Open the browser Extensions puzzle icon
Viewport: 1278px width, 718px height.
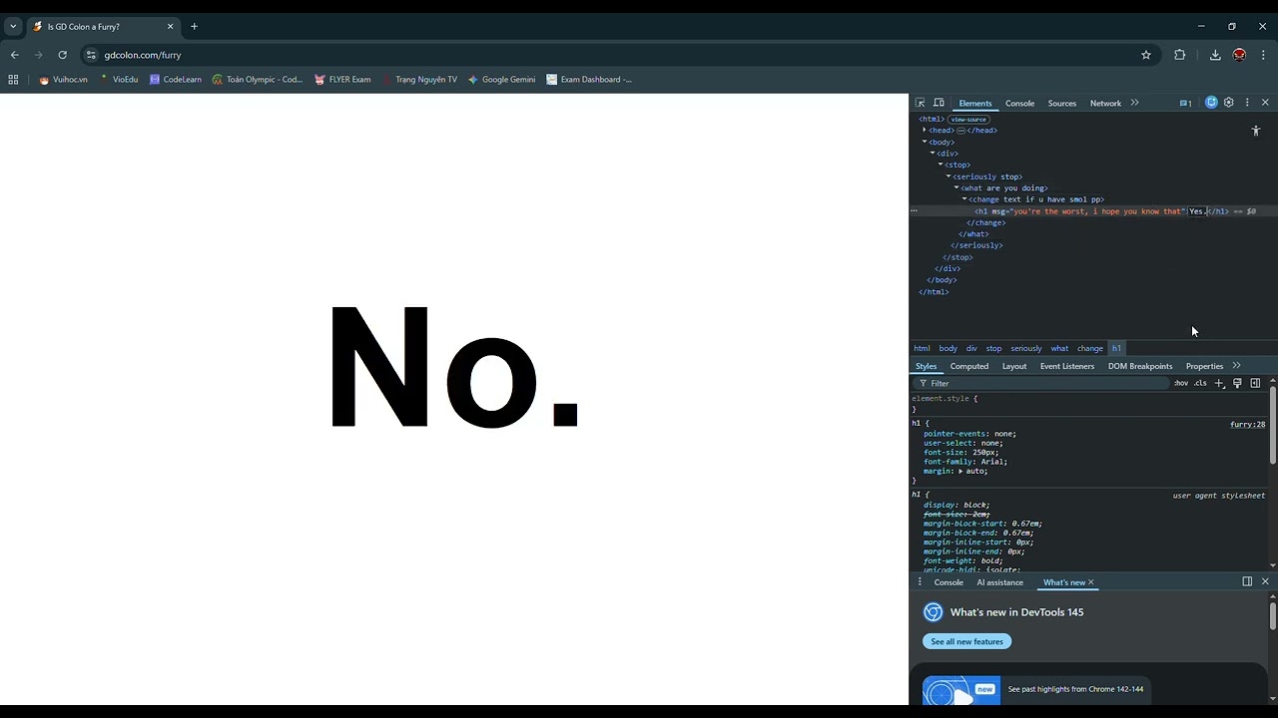tap(1179, 55)
